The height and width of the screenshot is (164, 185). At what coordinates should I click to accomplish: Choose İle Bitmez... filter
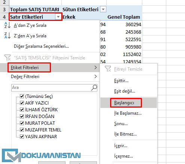click(125, 134)
